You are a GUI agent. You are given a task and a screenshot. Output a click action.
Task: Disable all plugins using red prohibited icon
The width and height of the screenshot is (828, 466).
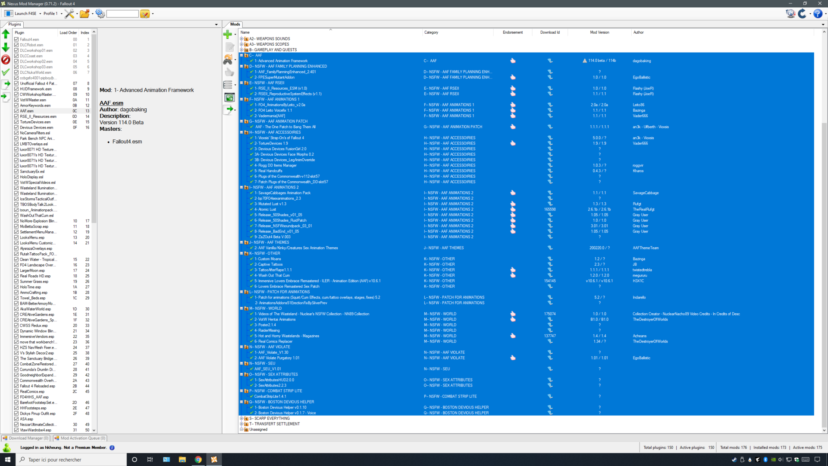[6, 60]
